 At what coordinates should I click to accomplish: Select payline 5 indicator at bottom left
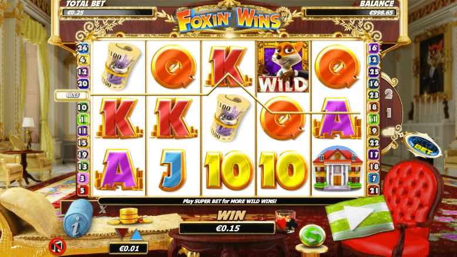(82, 190)
